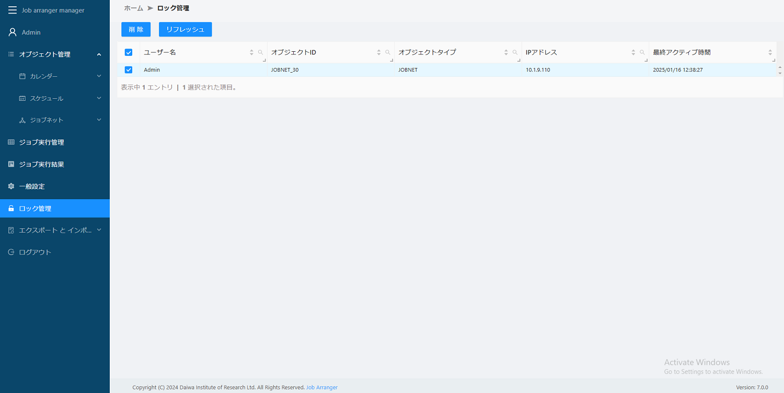Click ホーム in the breadcrumb
Image resolution: width=784 pixels, height=393 pixels.
(x=133, y=8)
